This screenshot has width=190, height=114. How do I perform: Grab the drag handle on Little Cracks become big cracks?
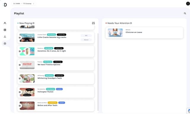pos(20,38)
